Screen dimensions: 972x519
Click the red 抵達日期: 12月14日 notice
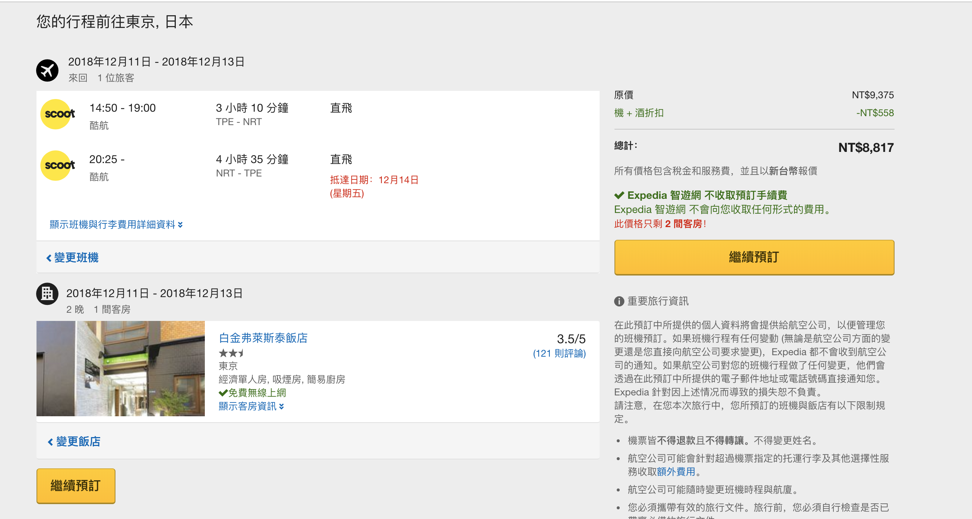click(x=374, y=186)
